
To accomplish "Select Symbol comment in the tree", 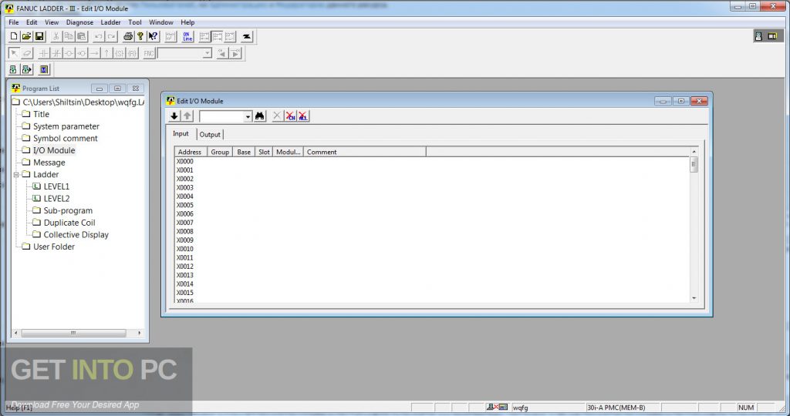I will pyautogui.click(x=65, y=139).
